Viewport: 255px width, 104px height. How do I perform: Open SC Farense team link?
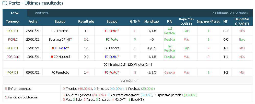pyautogui.click(x=60, y=31)
